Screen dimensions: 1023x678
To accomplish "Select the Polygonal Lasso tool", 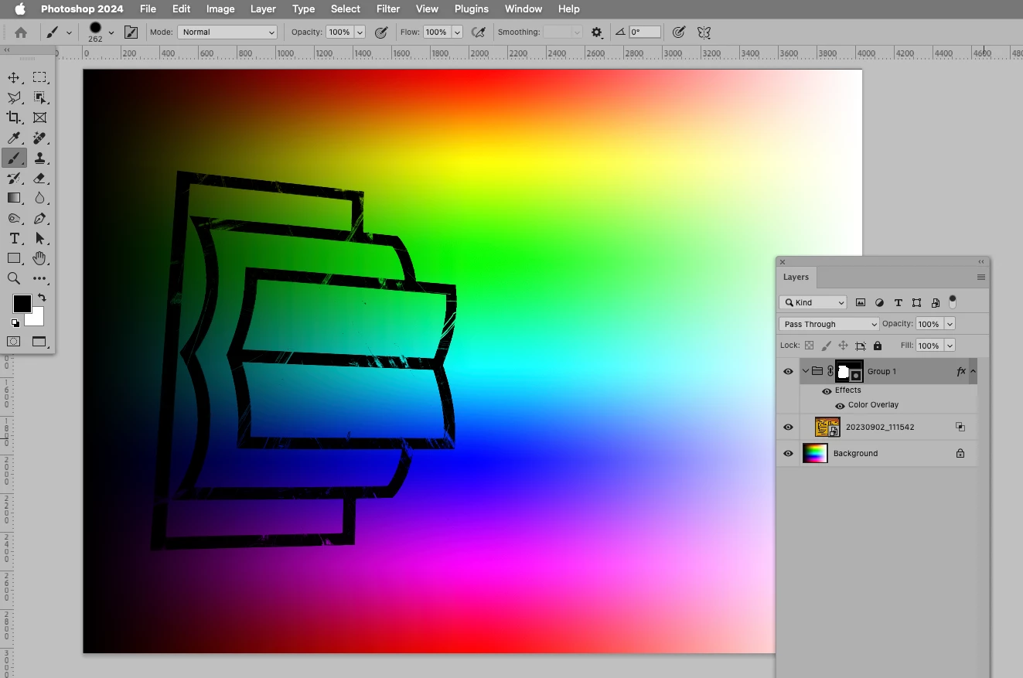I will pyautogui.click(x=14, y=97).
